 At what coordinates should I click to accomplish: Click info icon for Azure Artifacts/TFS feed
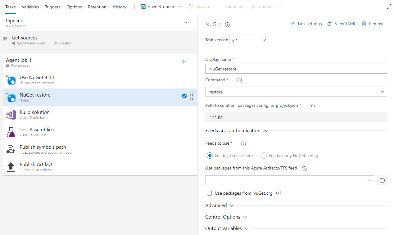304,169
